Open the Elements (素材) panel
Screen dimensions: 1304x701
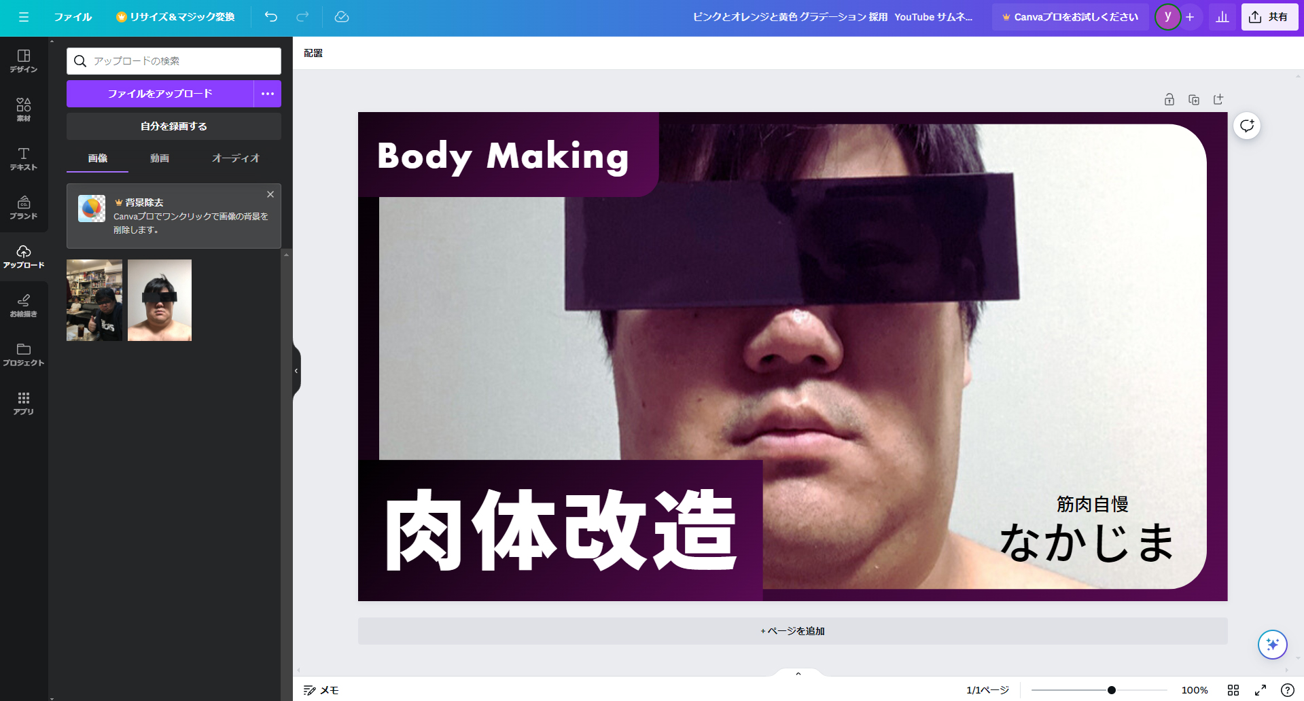click(24, 109)
